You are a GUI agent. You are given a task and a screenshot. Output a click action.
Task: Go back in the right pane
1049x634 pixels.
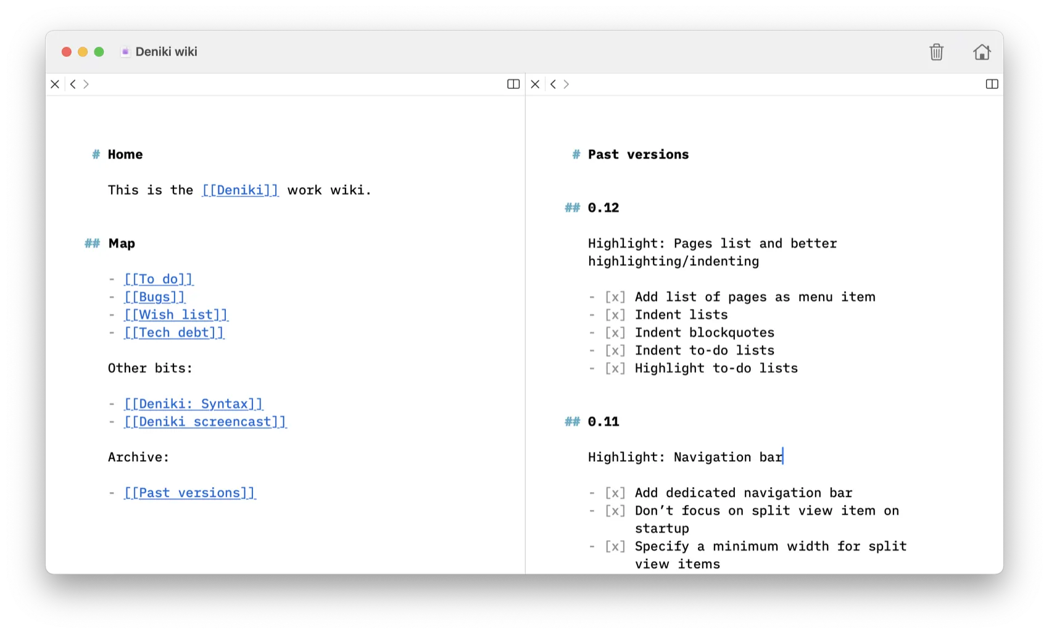pyautogui.click(x=553, y=84)
